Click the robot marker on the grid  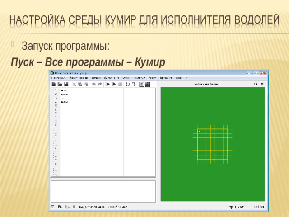[x=200, y=132]
